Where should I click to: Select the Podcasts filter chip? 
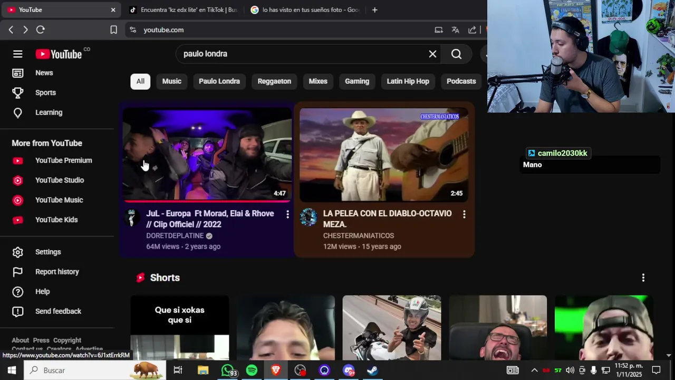tap(461, 81)
